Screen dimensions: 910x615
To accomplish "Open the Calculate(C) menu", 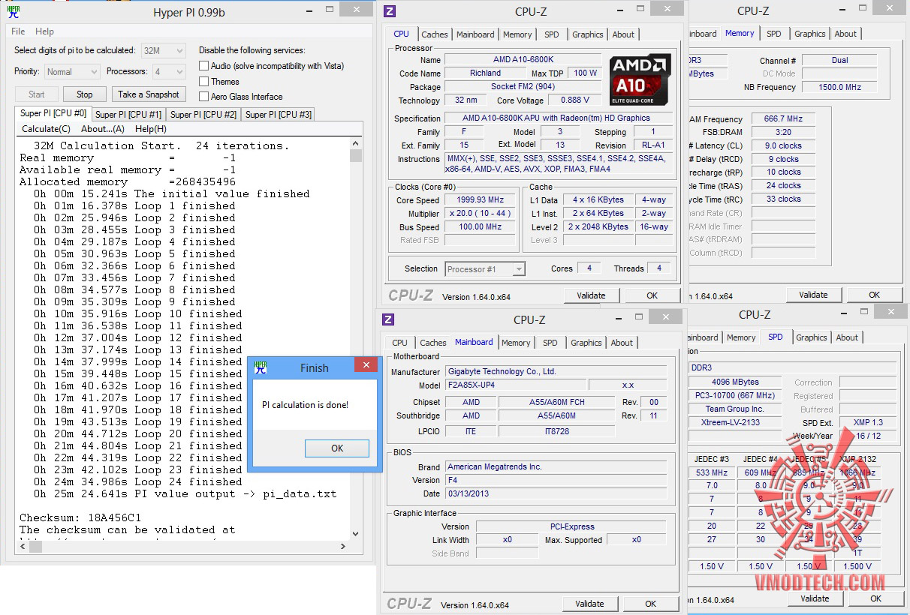I will click(46, 129).
